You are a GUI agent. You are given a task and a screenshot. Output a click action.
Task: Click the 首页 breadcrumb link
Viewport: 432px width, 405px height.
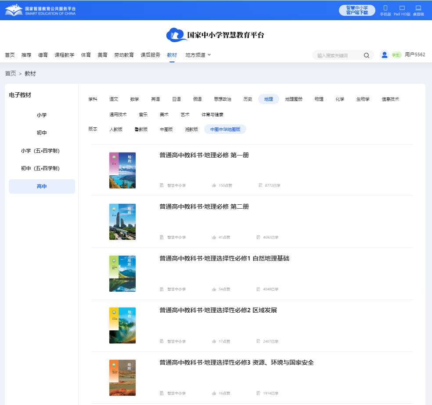(10, 73)
